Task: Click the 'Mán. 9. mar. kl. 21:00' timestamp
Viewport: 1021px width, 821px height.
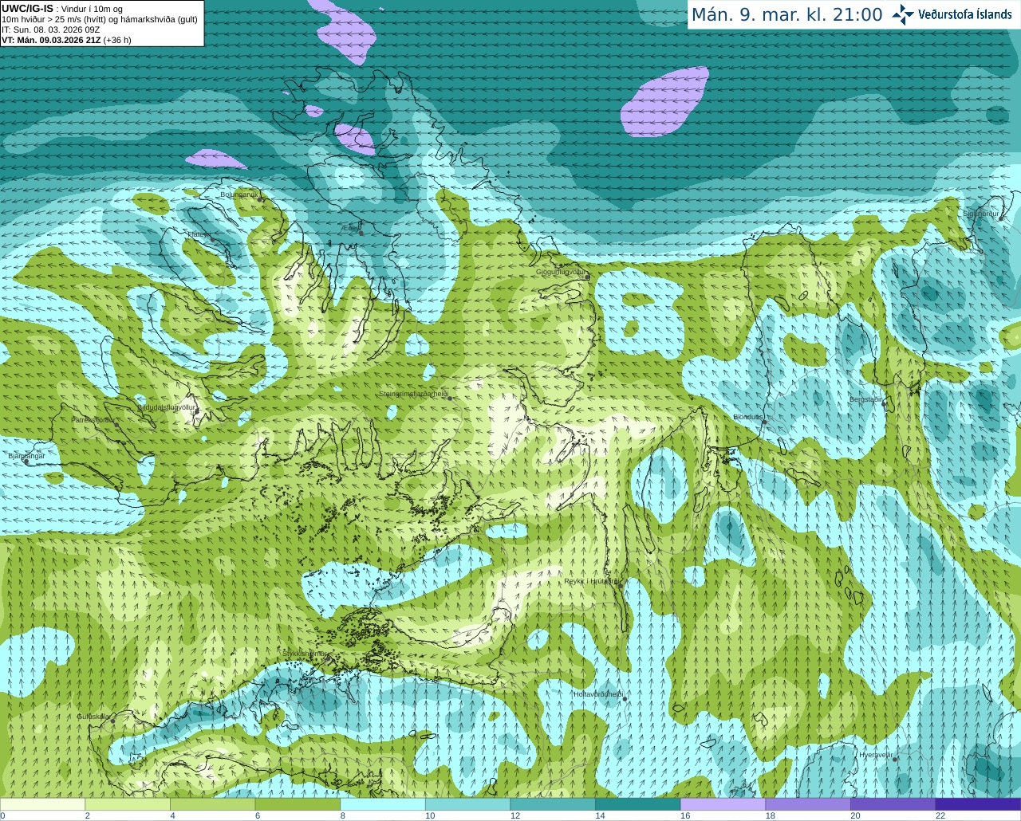Action: click(x=786, y=14)
